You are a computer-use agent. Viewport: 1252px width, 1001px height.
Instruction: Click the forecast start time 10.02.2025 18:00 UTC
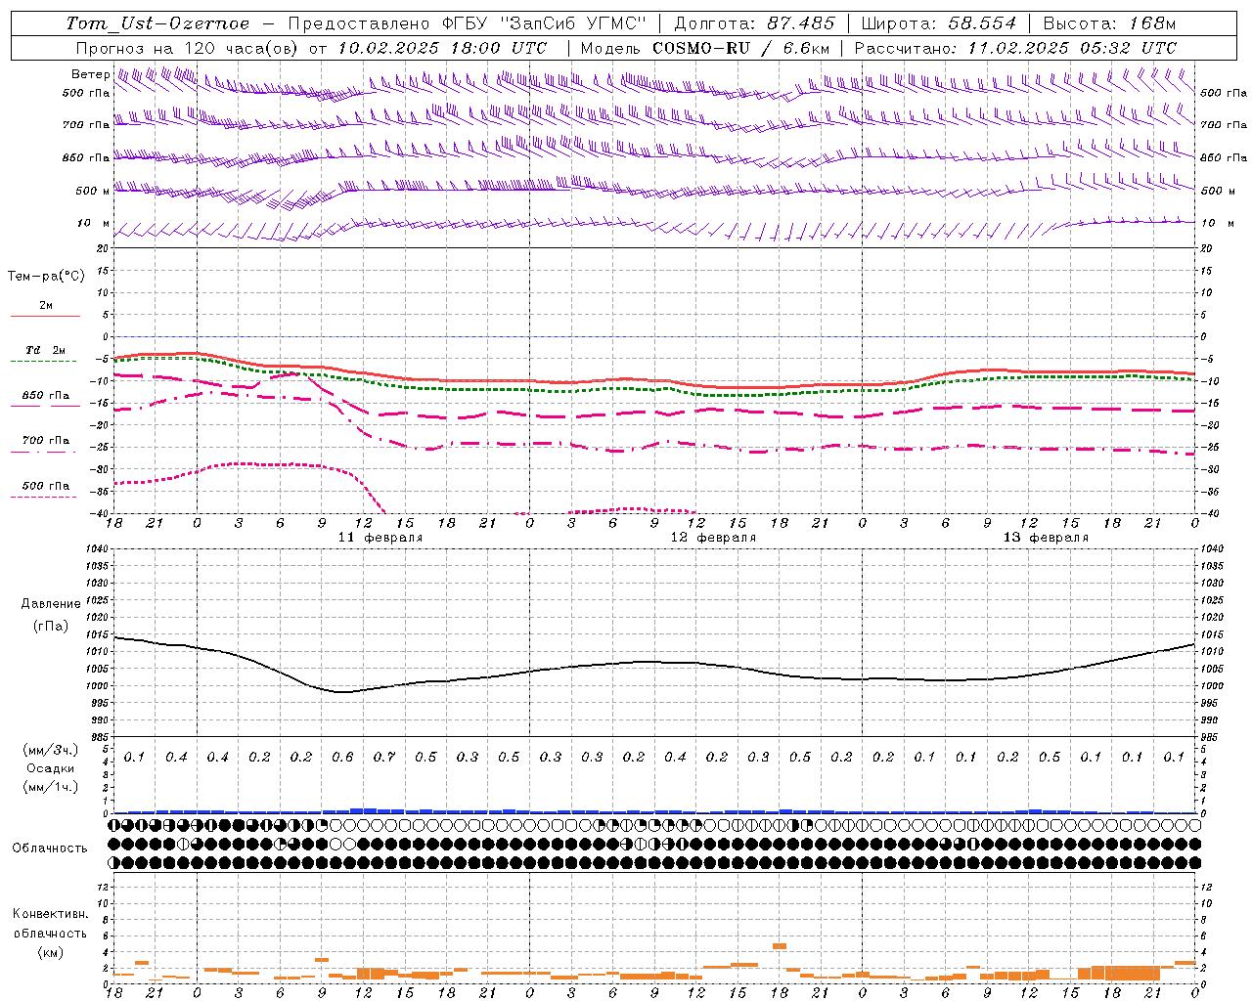[x=442, y=48]
